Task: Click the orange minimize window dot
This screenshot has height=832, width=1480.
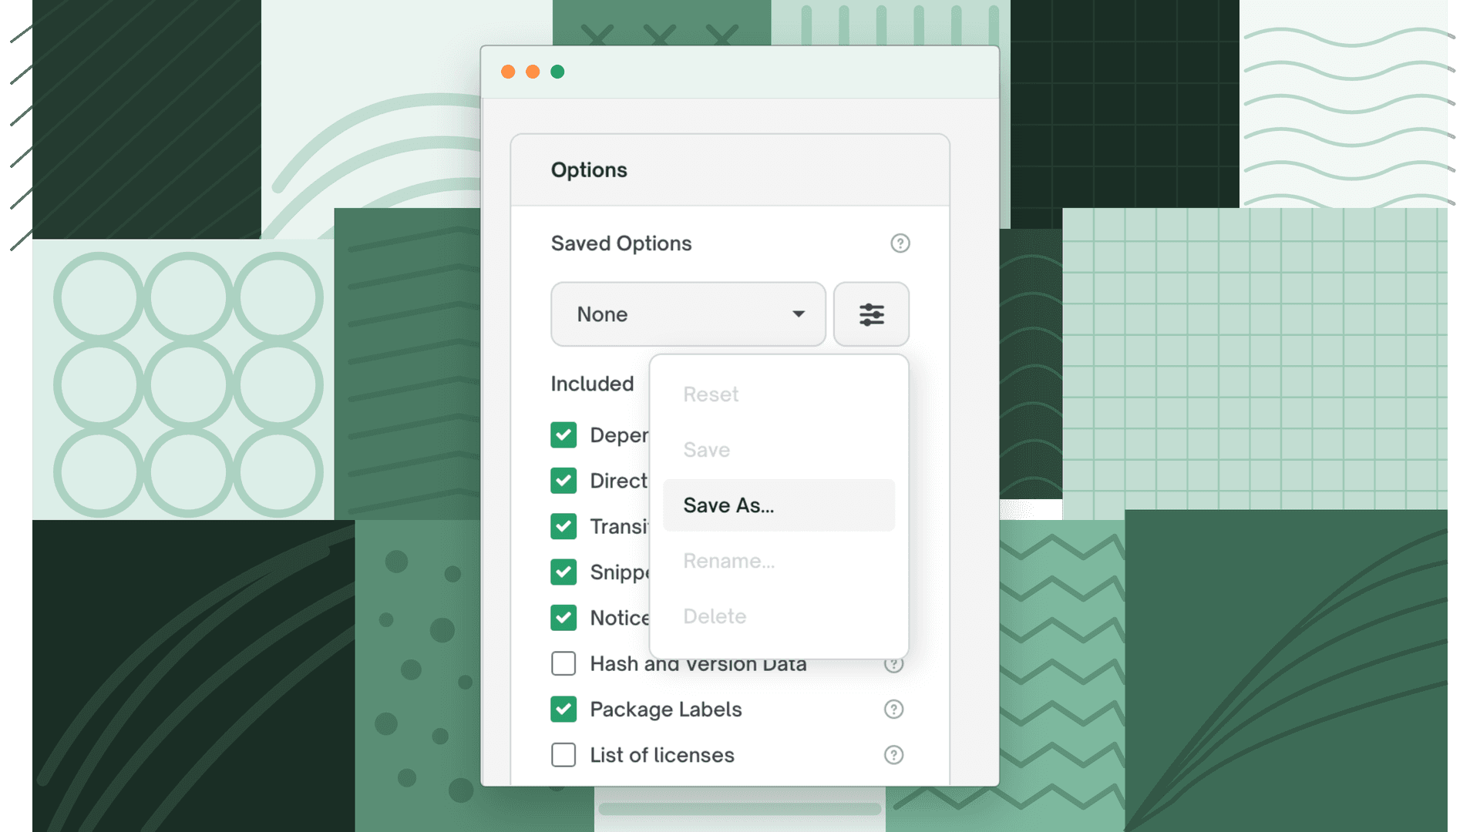Action: (x=533, y=72)
